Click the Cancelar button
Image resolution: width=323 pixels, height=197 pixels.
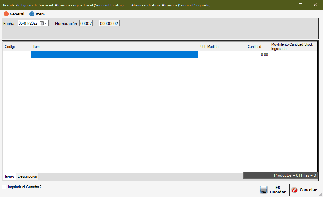click(304, 190)
